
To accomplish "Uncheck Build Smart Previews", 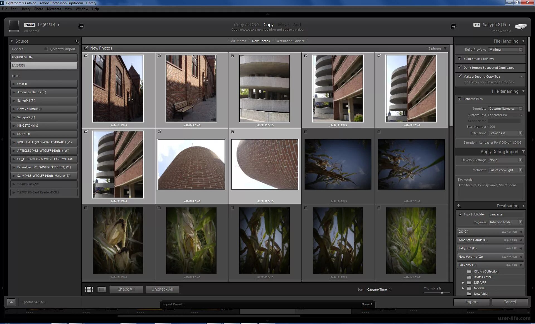I will click(x=460, y=58).
